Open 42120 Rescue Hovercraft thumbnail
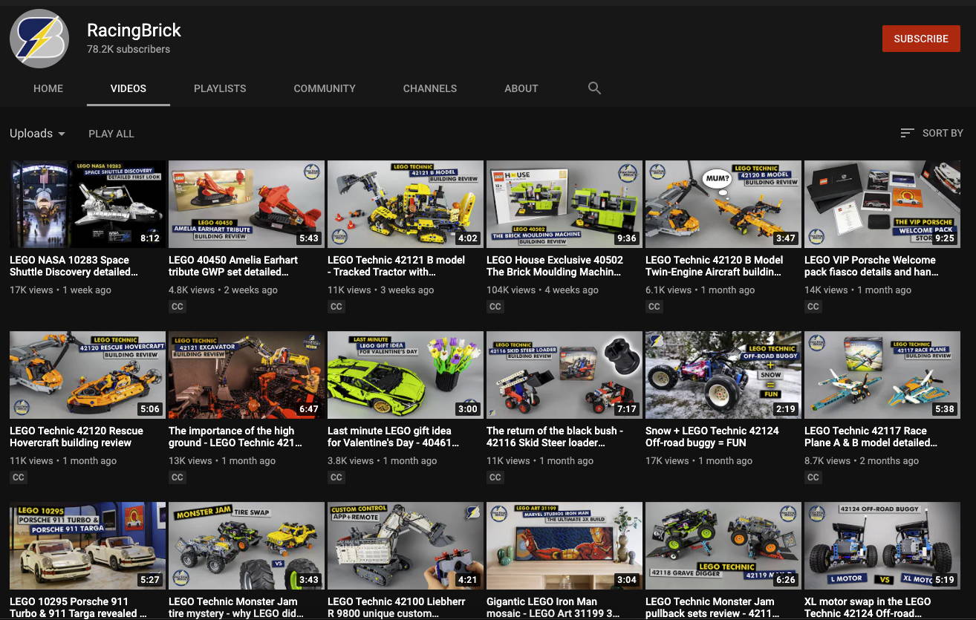This screenshot has height=620, width=976. pos(88,375)
